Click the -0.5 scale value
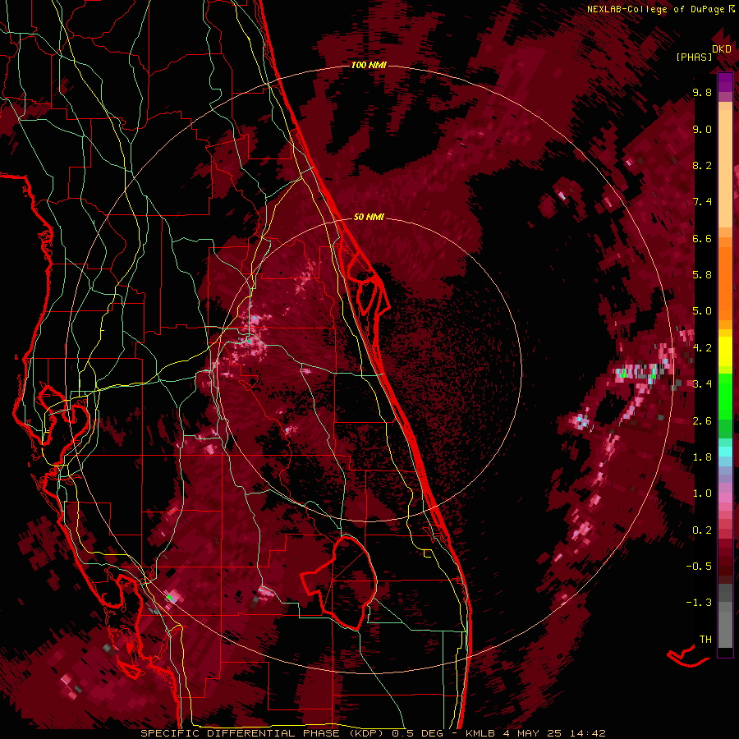Image resolution: width=739 pixels, height=739 pixels. 699,567
